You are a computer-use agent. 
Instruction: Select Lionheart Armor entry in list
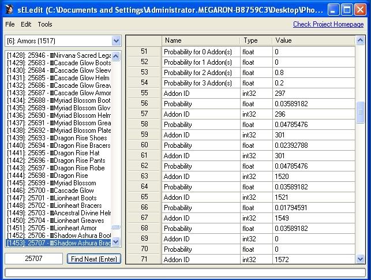pos(59,228)
